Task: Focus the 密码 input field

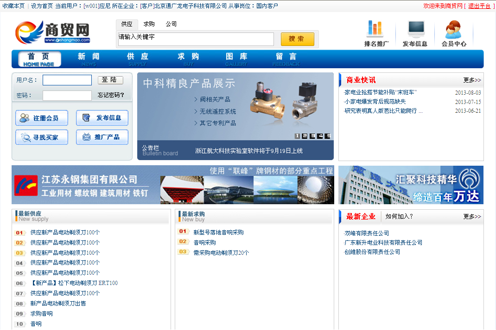Action: (67, 96)
